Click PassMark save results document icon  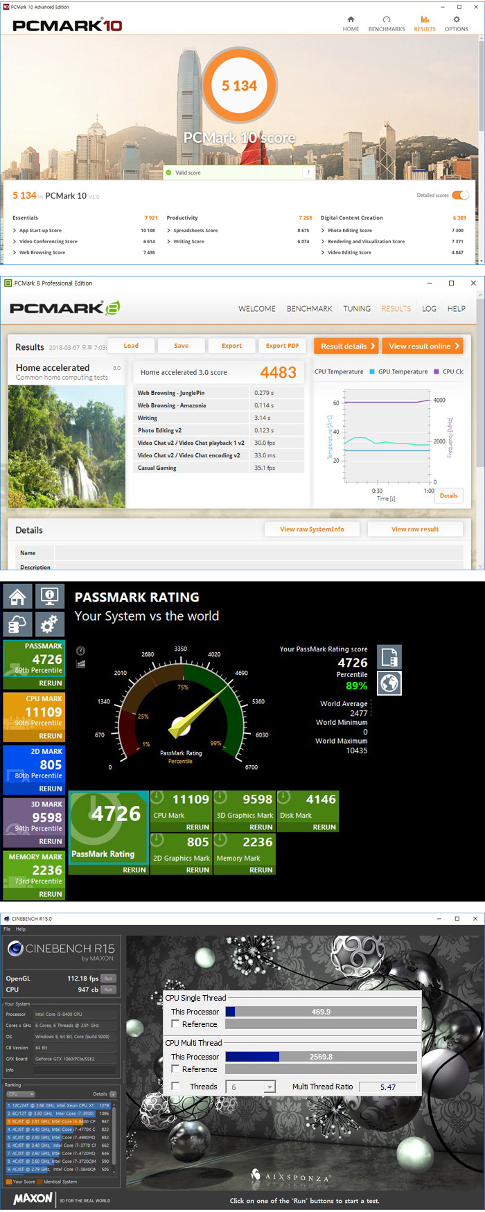pos(389,656)
